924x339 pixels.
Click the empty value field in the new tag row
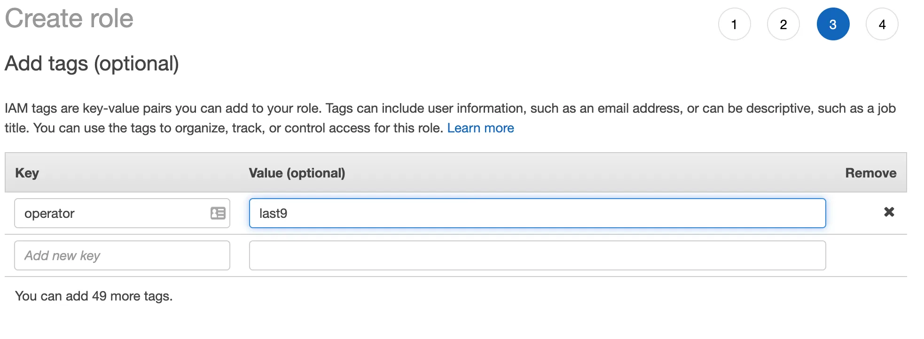pos(537,255)
